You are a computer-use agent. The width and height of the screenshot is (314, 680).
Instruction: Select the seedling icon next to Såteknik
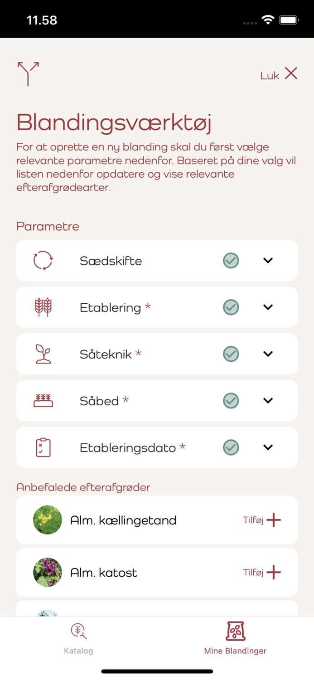point(43,354)
